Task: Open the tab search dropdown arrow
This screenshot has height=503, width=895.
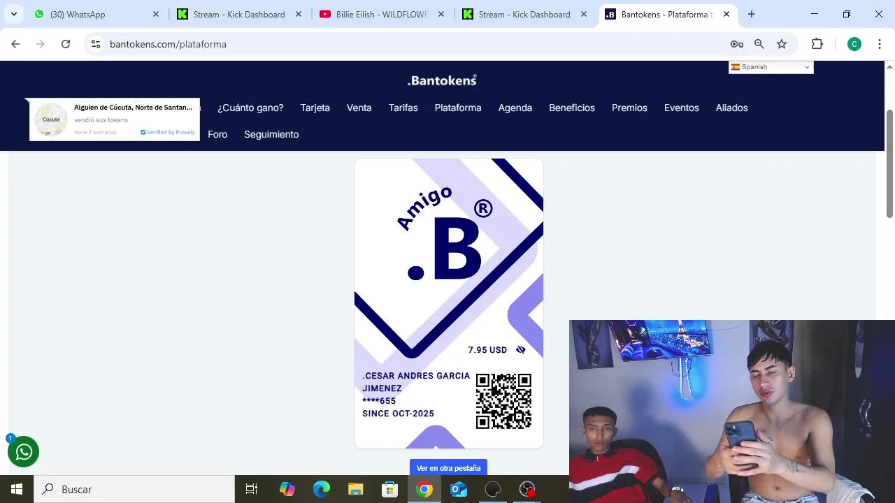Action: pos(13,14)
